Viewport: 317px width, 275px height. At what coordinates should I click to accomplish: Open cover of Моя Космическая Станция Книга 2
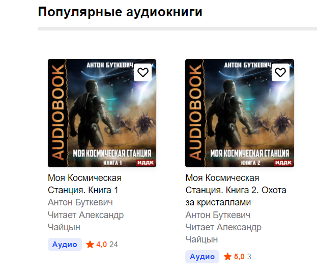(x=240, y=113)
